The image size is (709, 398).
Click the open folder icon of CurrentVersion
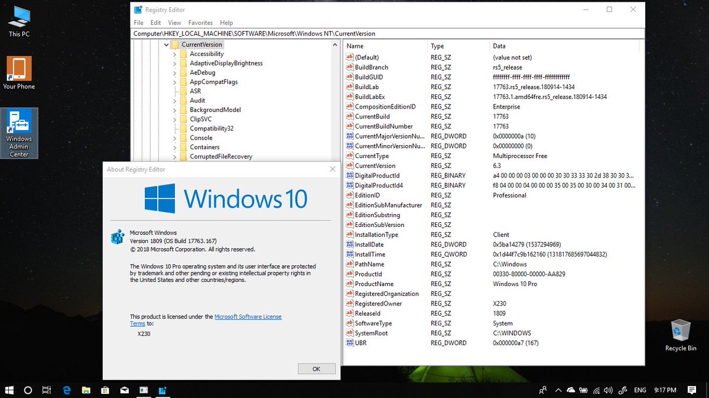click(x=175, y=44)
